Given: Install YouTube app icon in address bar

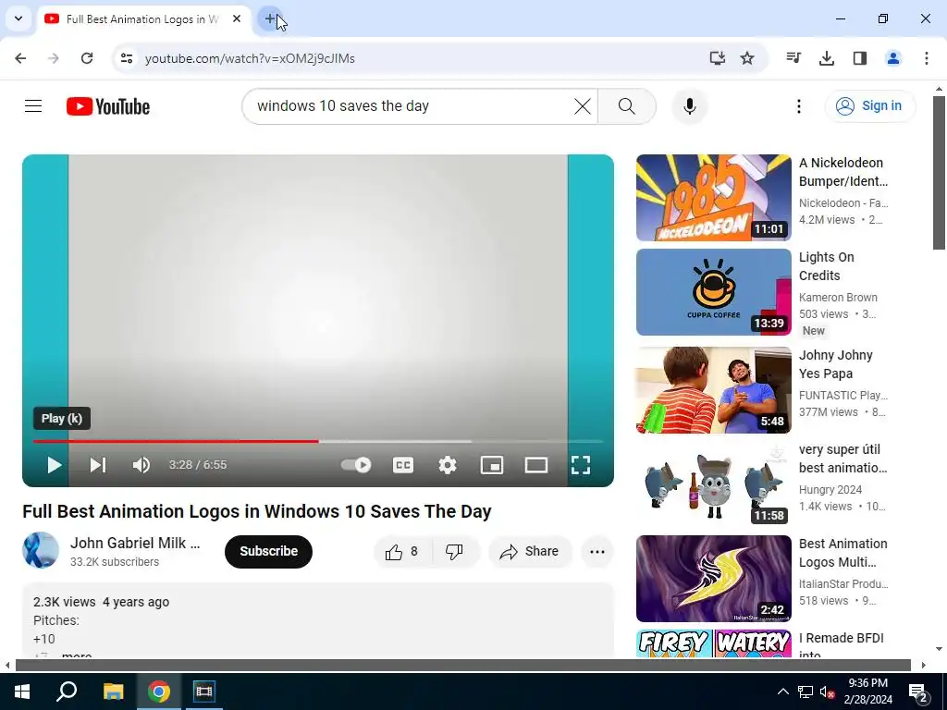Looking at the screenshot, I should coord(717,58).
